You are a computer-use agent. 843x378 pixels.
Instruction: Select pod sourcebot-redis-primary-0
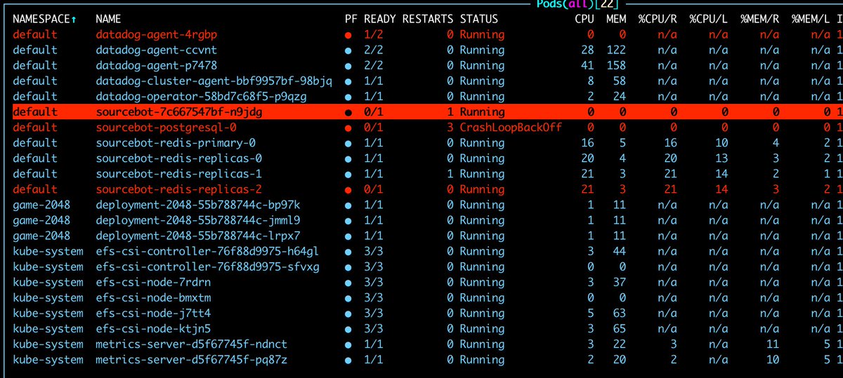pyautogui.click(x=176, y=143)
